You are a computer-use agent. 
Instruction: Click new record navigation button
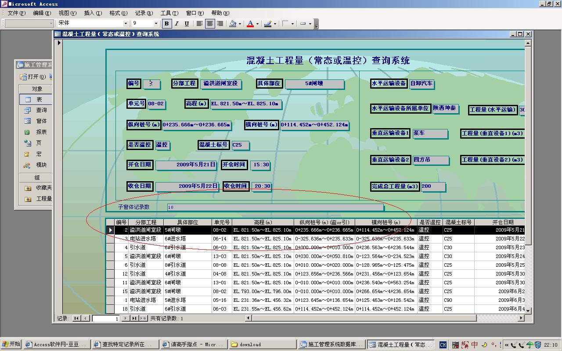pyautogui.click(x=143, y=319)
